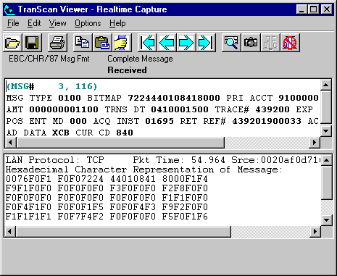337x276 pixels.
Task: Click left arrow of message pane horizontal scrollbar
Action: [x=10, y=142]
